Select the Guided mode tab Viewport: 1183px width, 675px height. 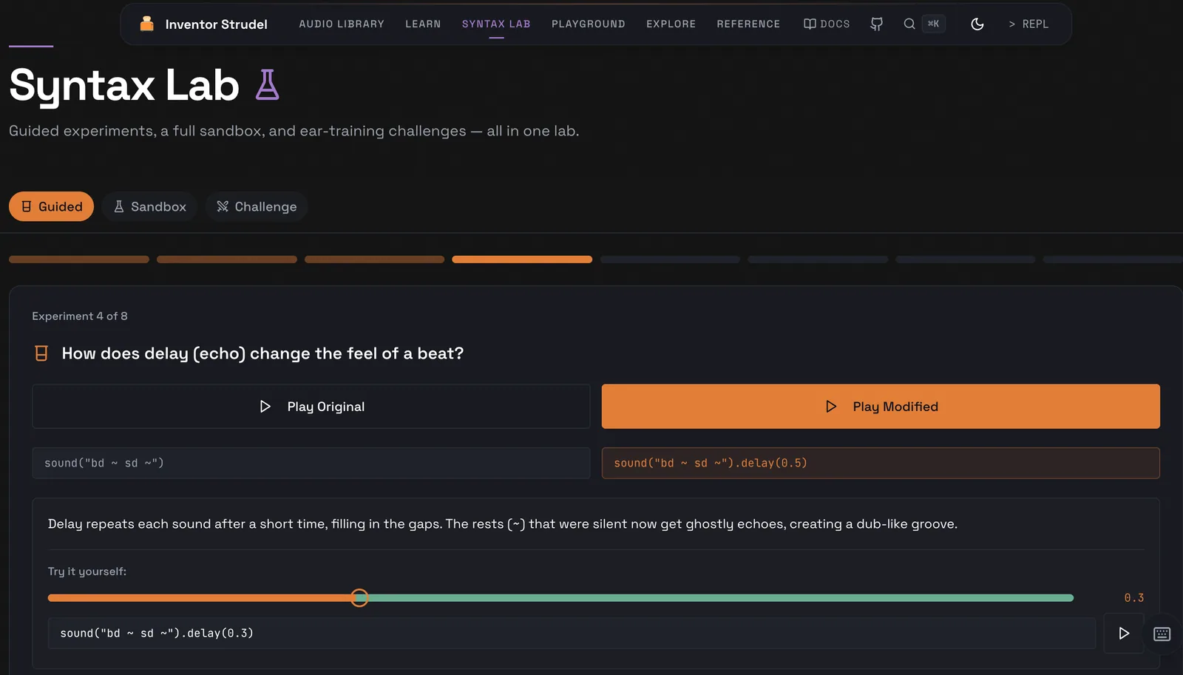pyautogui.click(x=51, y=206)
